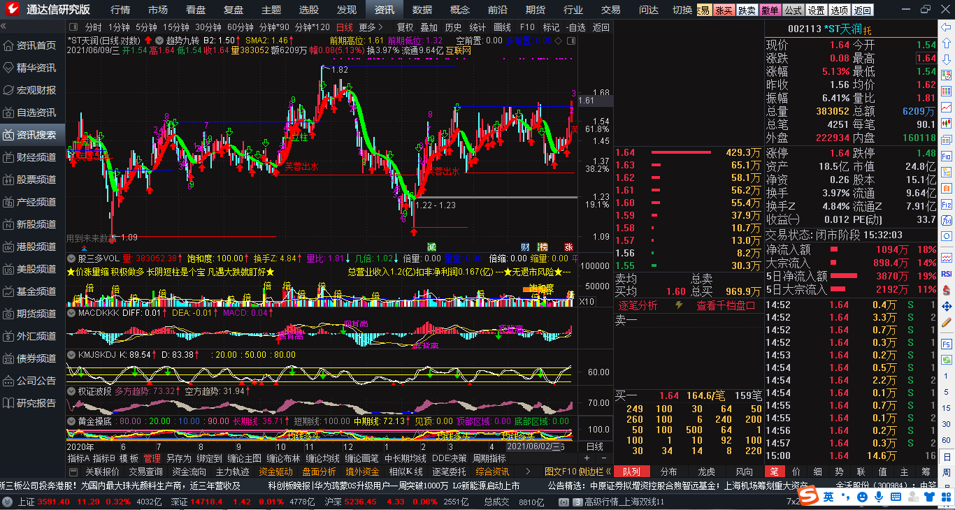Open 行情 menu
The image size is (955, 510).
[120, 10]
